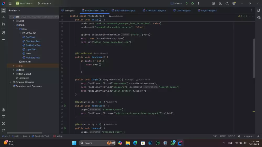This screenshot has height=147, width=262.
Task: Switch to Main.java tab
Action: point(68,10)
